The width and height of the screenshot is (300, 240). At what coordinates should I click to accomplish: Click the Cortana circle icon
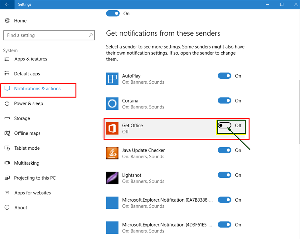tap(112, 103)
